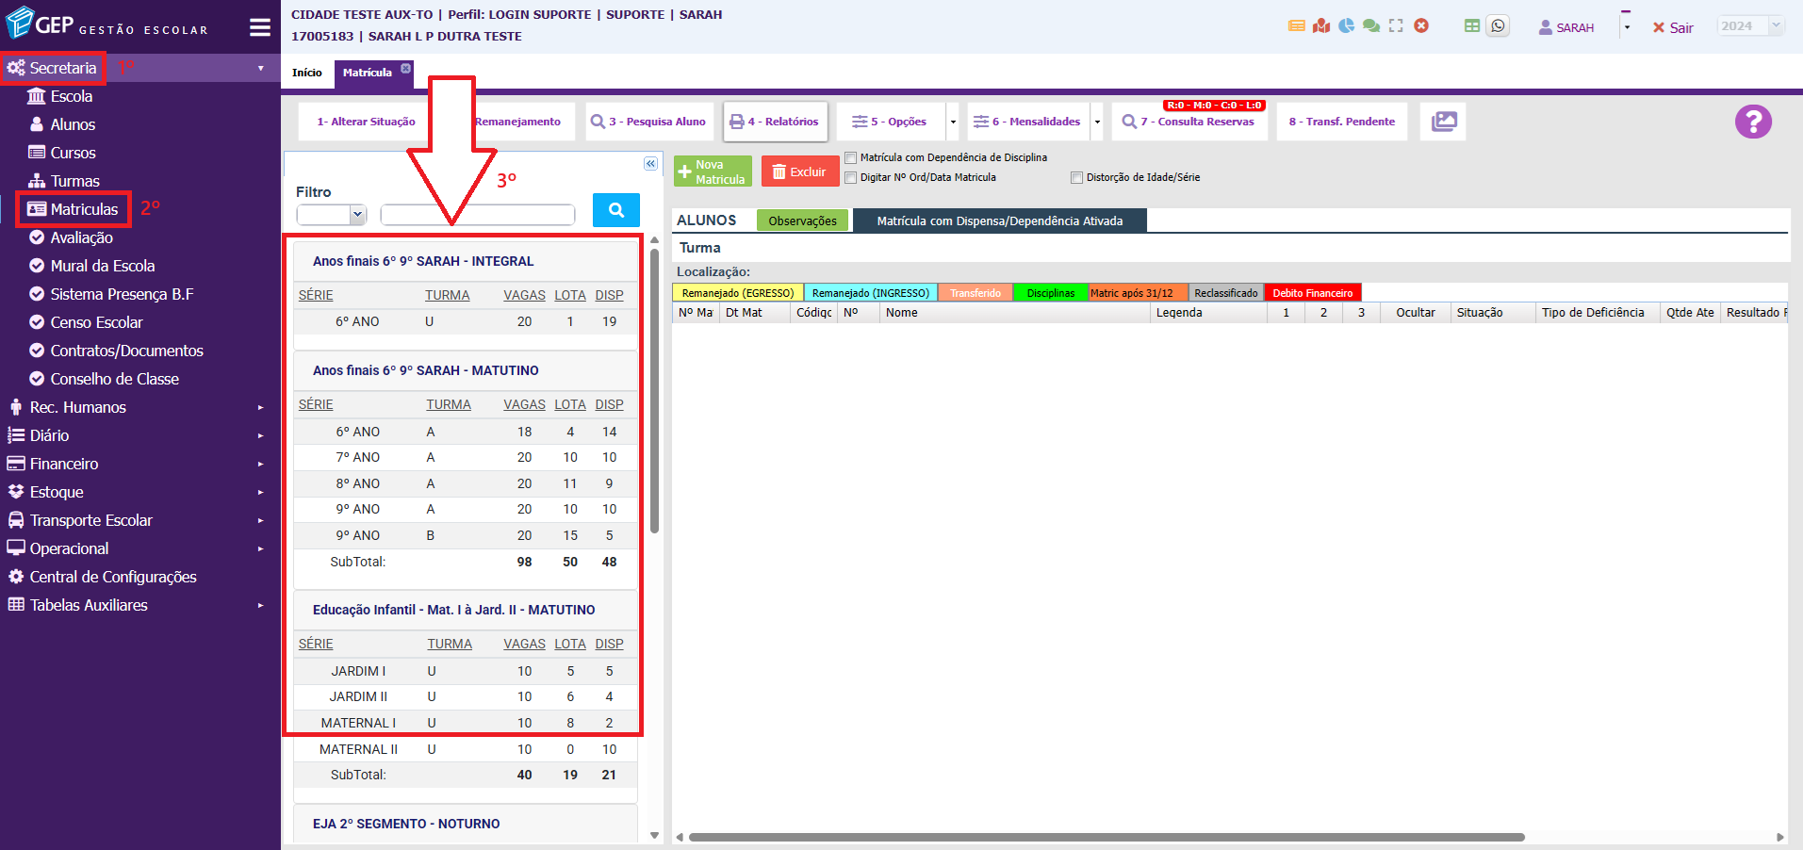1803x850 pixels.
Task: Expand the 5 - Opções dropdown arrow
Action: 953,122
